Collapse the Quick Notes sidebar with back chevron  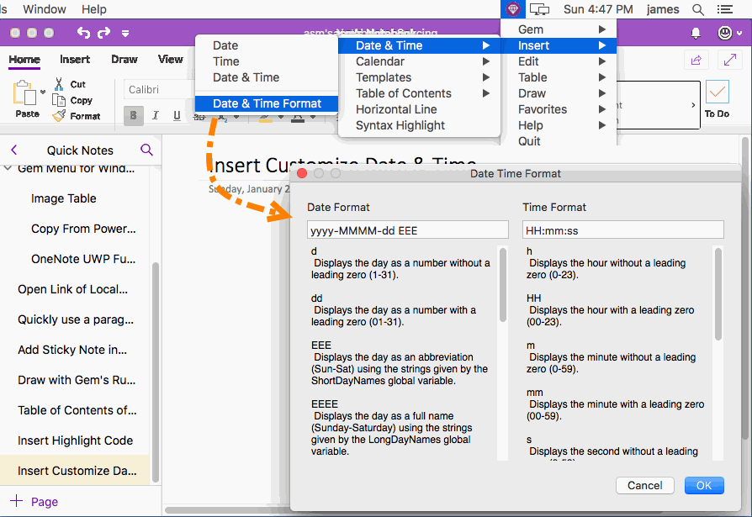click(x=15, y=150)
